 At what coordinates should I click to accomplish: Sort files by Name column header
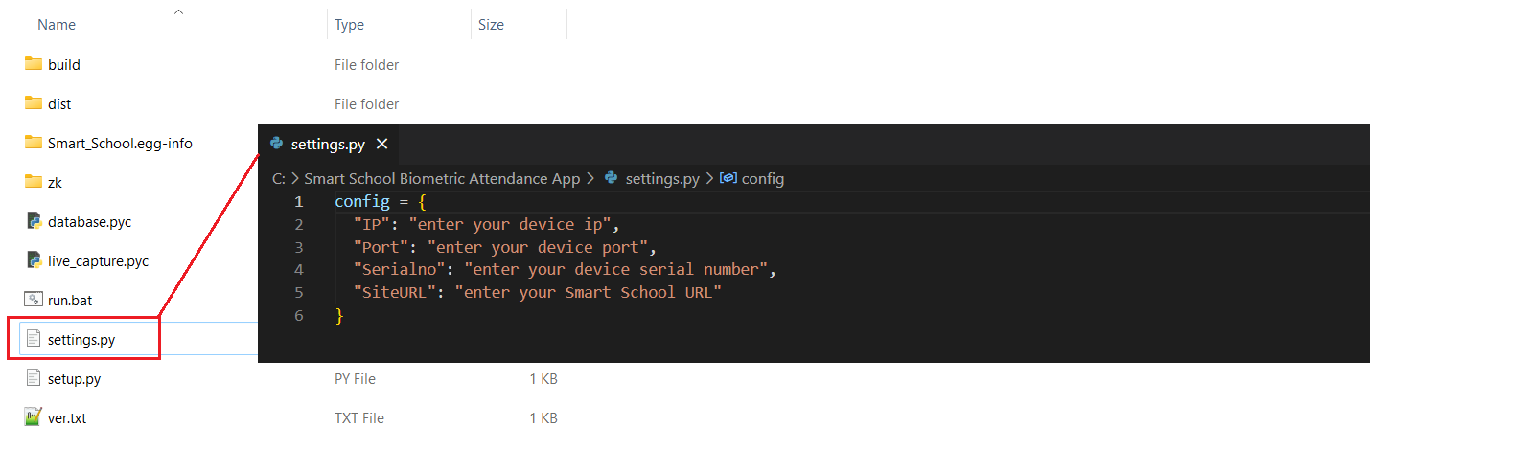point(57,25)
